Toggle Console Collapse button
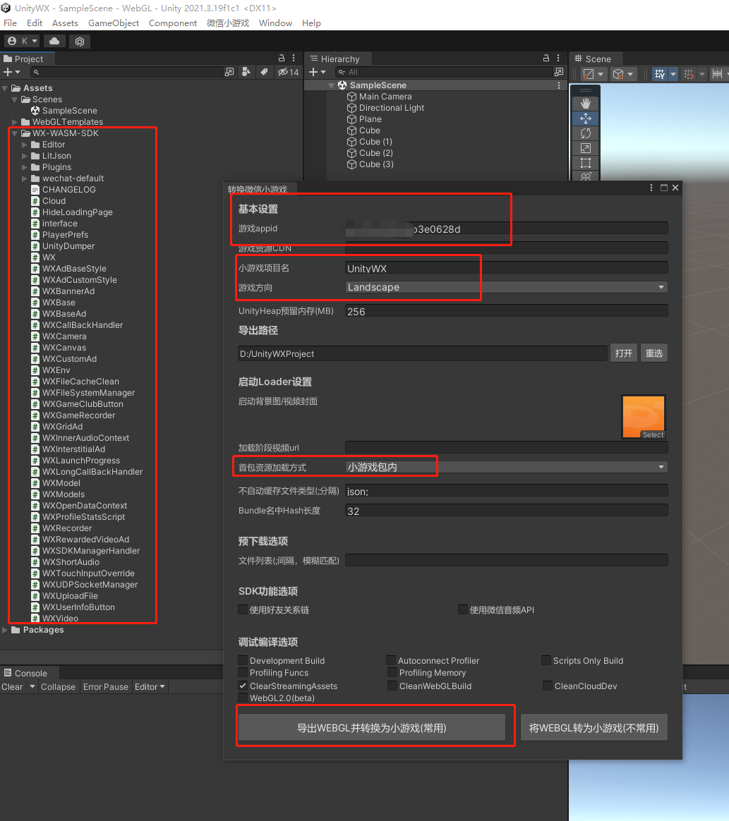 (58, 686)
